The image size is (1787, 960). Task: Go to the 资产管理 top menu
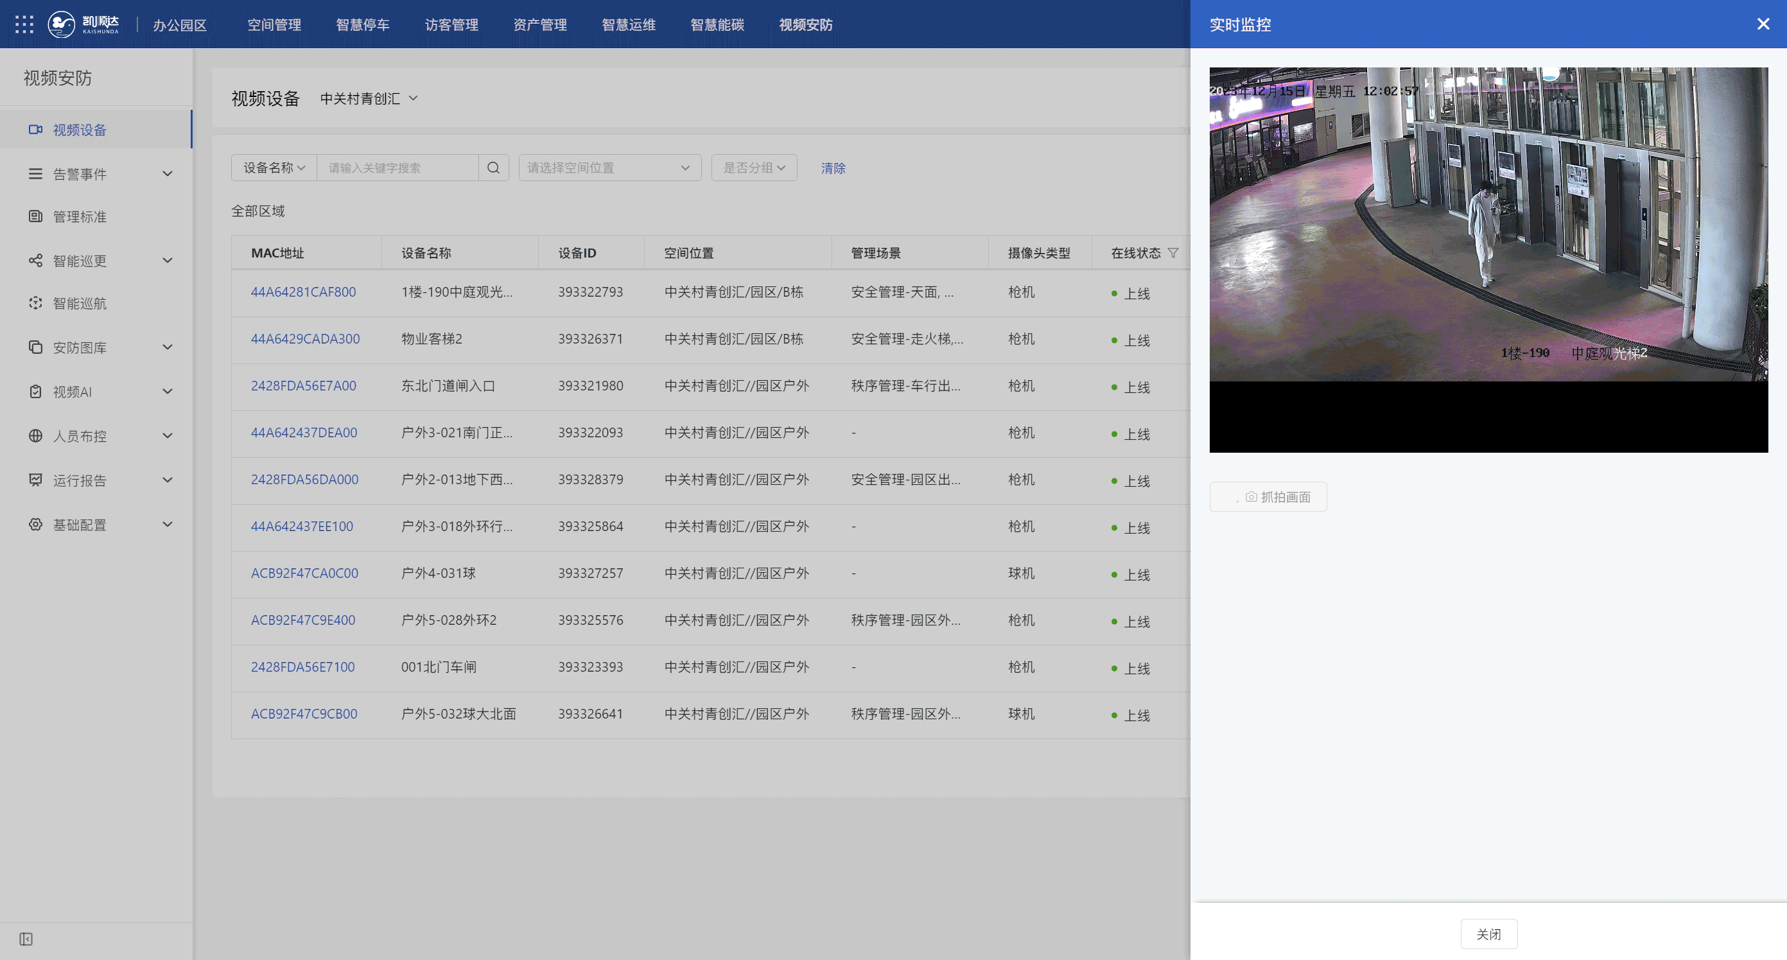540,25
